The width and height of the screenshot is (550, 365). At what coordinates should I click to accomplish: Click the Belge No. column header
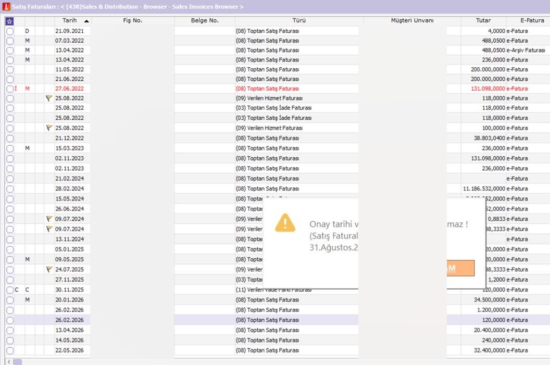pos(205,20)
